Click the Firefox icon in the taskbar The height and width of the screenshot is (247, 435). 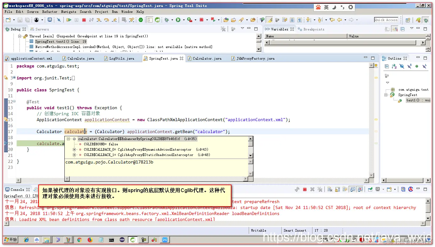[x=90, y=240]
